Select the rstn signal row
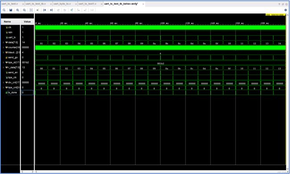Screen dimensions: 290x174 (x=11, y=33)
